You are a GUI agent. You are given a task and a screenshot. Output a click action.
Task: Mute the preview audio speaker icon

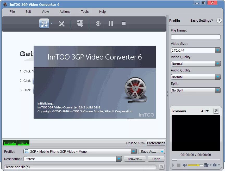184,165
